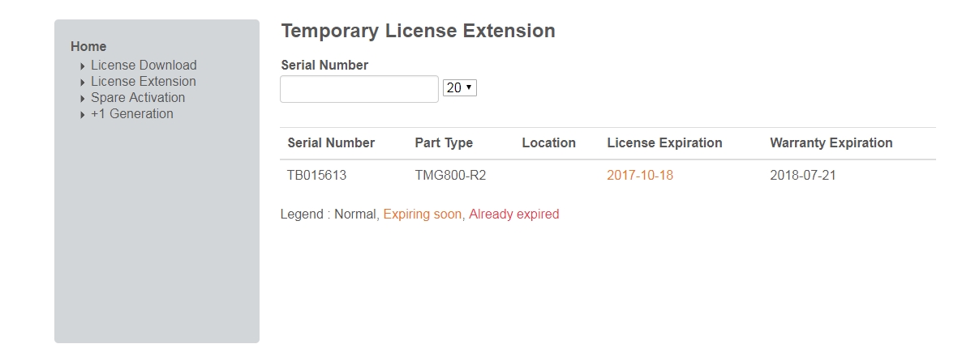Open Spare Activation from the sidebar
This screenshot has width=975, height=361.
click(138, 98)
